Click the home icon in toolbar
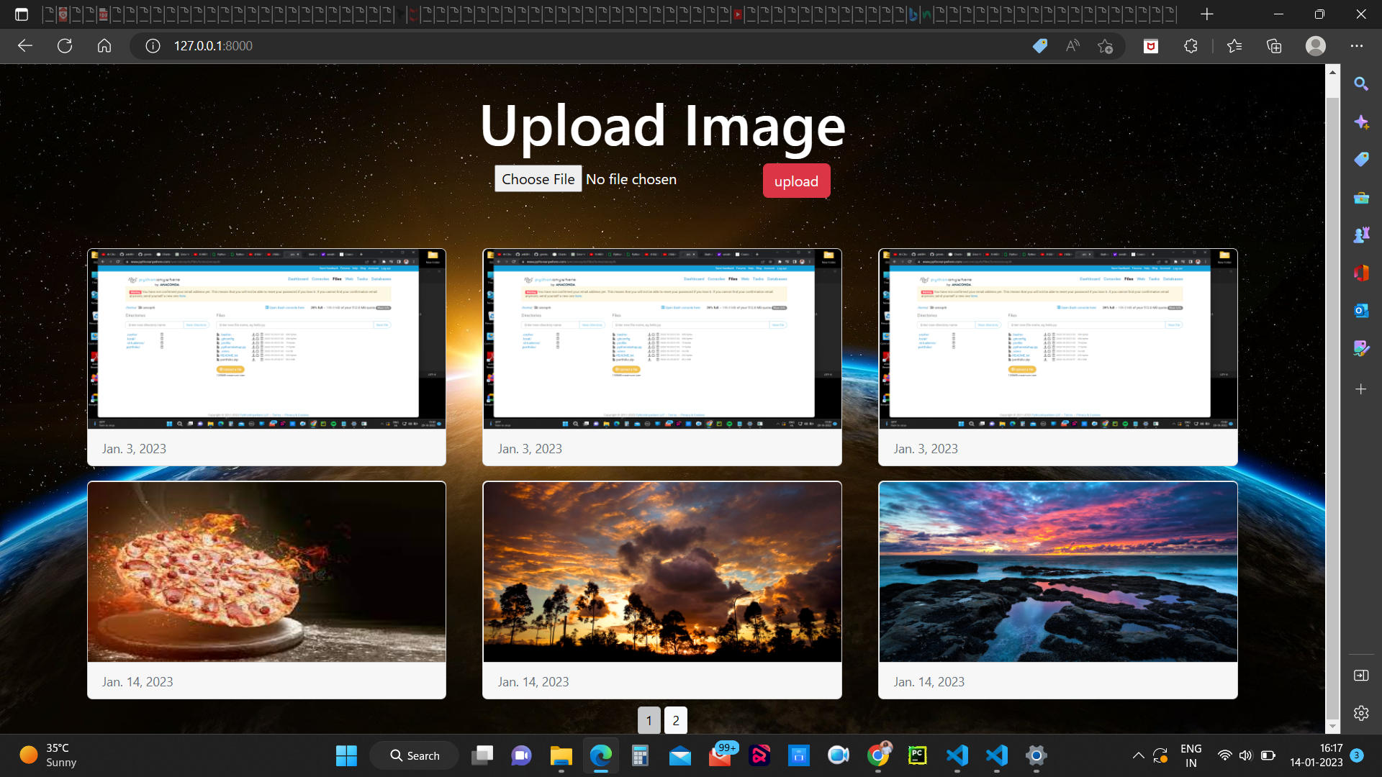1382x777 pixels. click(104, 46)
